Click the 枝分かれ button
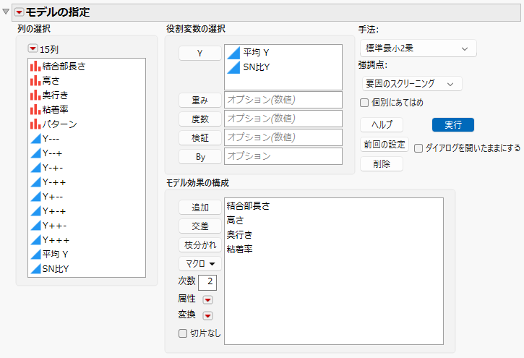524x358 pixels. [199, 244]
